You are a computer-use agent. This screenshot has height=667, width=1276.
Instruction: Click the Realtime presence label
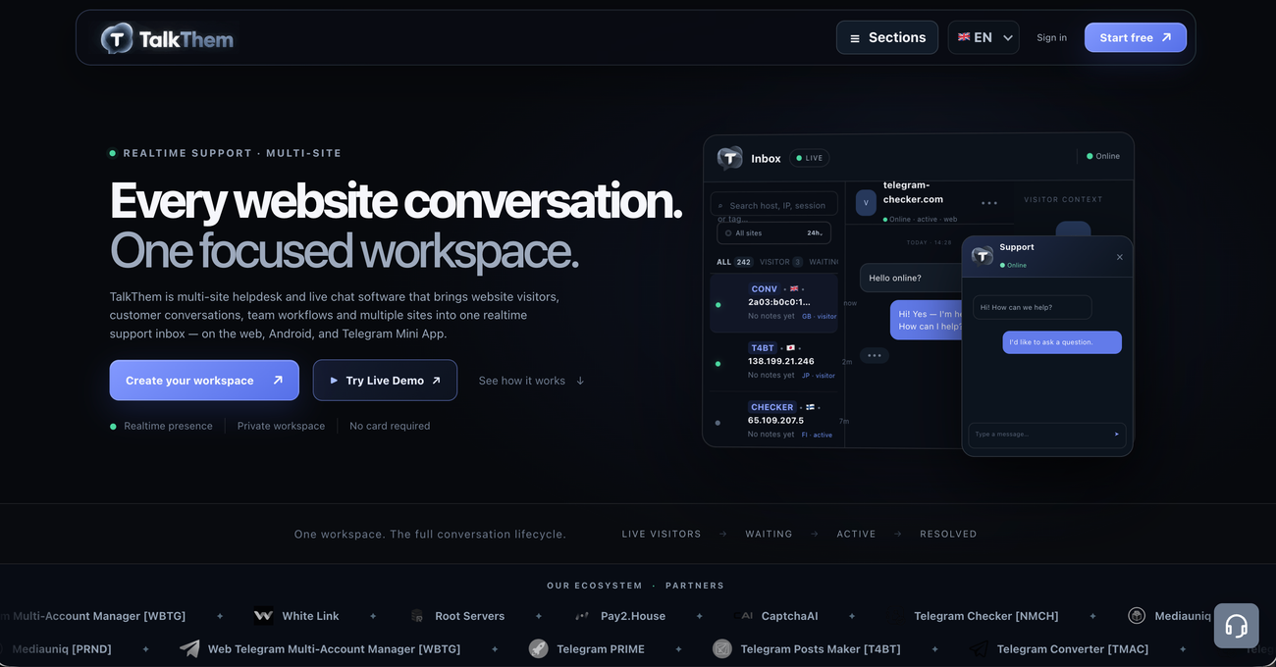(168, 426)
